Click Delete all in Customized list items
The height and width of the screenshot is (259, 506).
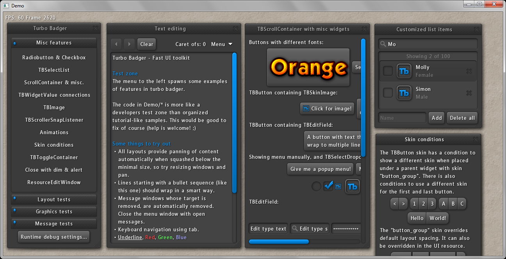462,117
